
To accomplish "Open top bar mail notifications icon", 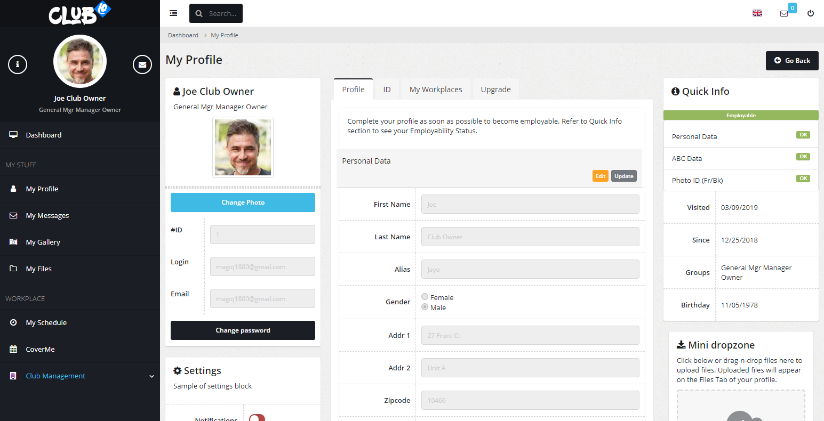I will [784, 13].
